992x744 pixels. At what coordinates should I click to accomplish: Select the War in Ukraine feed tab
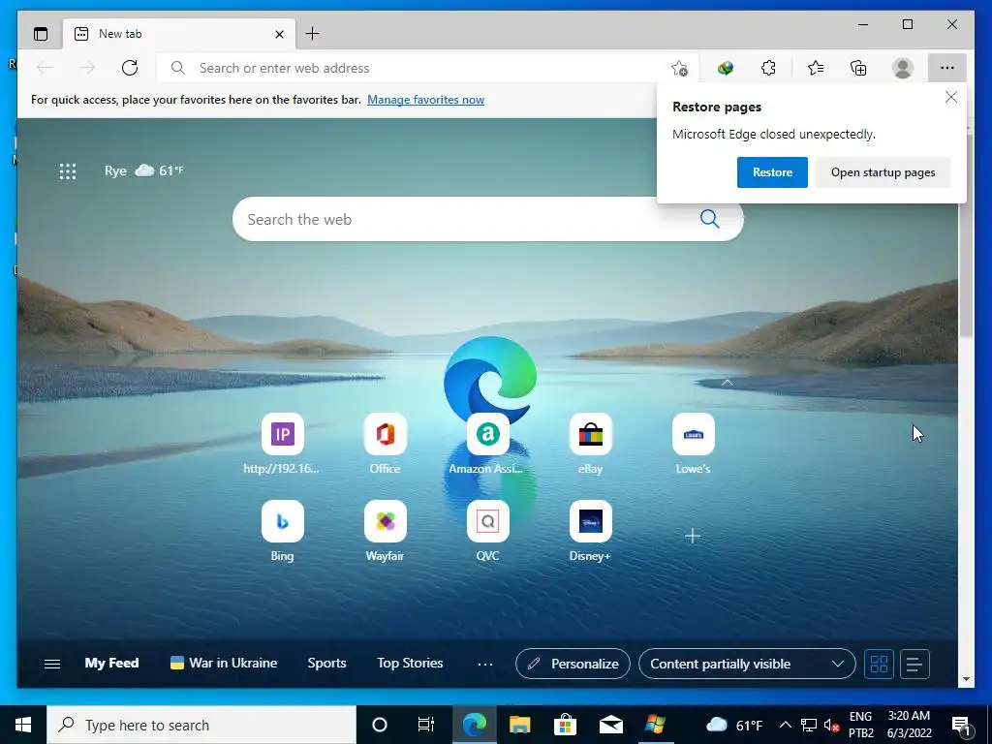click(224, 663)
